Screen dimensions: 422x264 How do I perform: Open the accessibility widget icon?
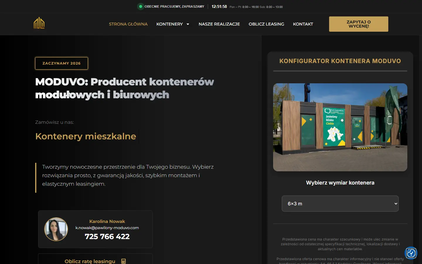[x=411, y=253]
